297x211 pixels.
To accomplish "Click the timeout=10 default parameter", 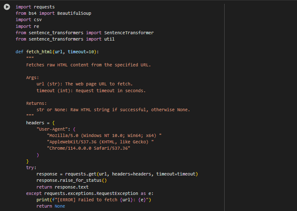I will coord(81,52).
